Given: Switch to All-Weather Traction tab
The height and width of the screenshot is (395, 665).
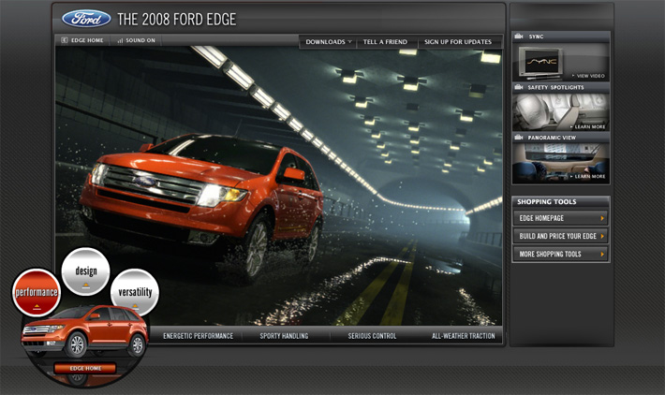Looking at the screenshot, I should [463, 336].
